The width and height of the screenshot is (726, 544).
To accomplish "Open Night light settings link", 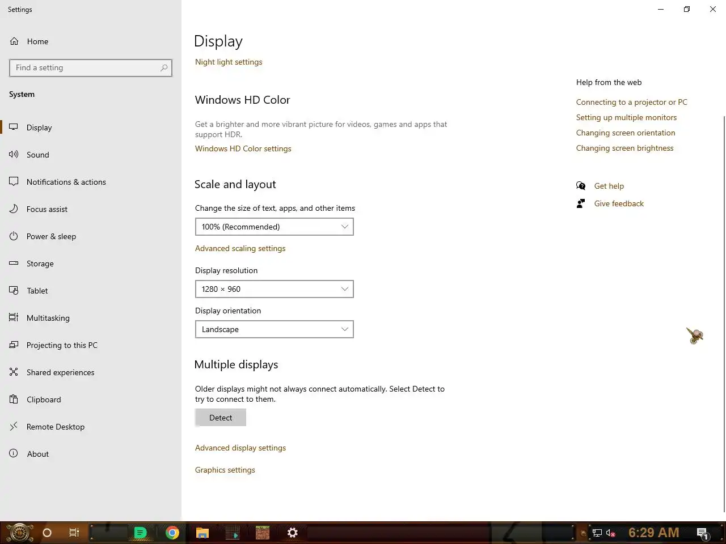I will tap(229, 62).
